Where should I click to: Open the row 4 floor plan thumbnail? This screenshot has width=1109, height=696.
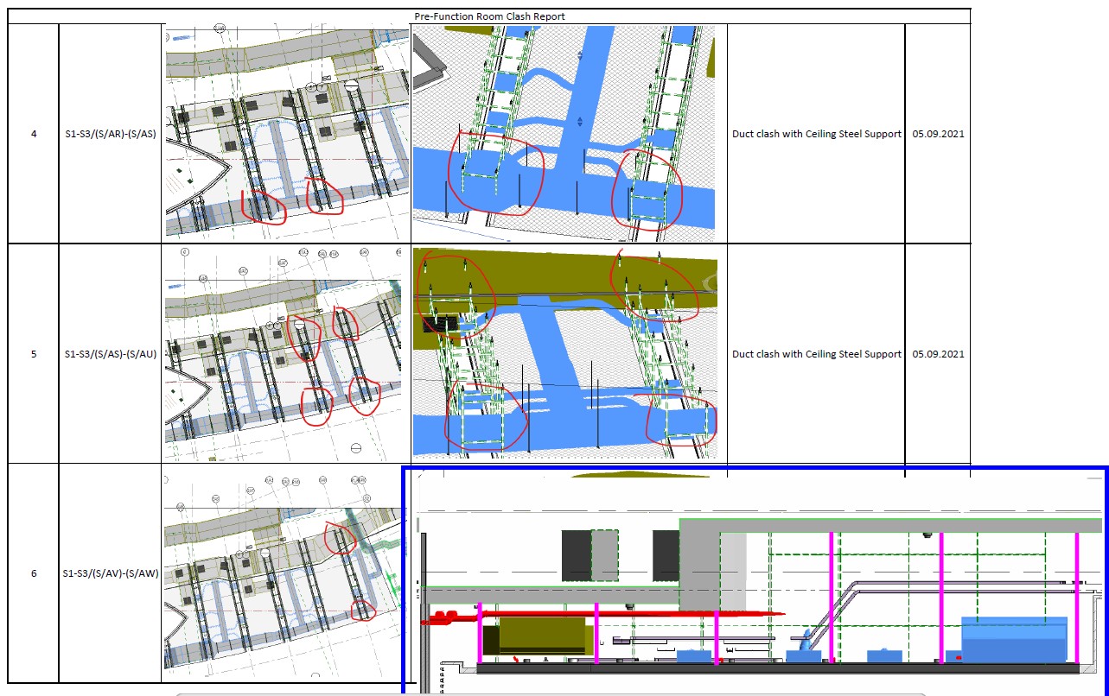click(287, 133)
